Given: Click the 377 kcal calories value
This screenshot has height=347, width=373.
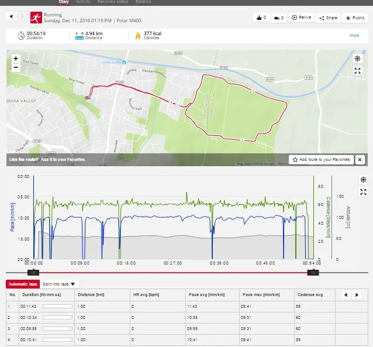Looking at the screenshot, I should [153, 33].
